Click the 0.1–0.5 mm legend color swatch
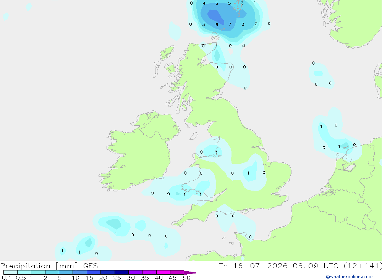Viewport: 382px width, 280px height. [x=10, y=272]
